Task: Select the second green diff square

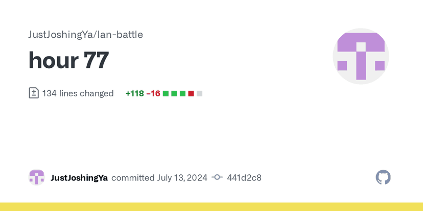Action: [x=174, y=94]
